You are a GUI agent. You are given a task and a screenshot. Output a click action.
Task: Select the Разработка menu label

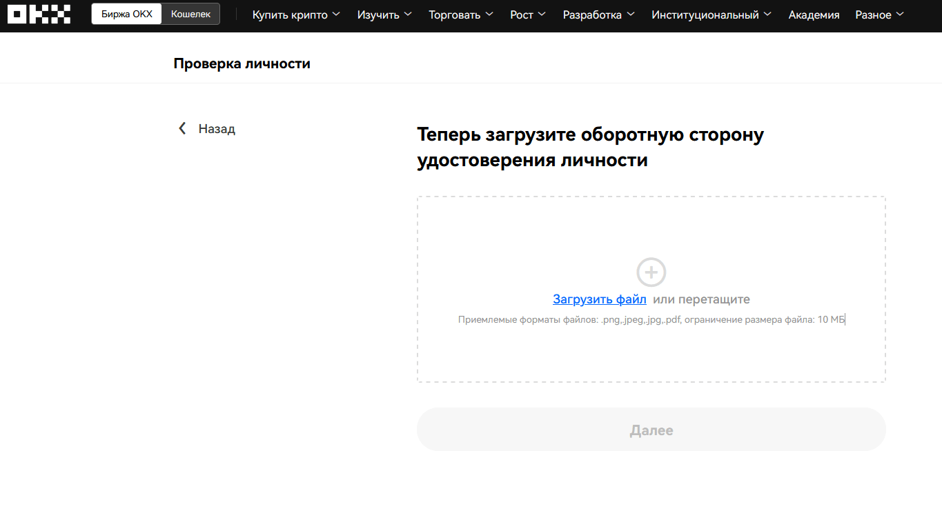point(592,14)
